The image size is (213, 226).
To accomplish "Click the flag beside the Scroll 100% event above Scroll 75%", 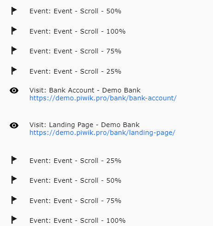I will pyautogui.click(x=14, y=31).
